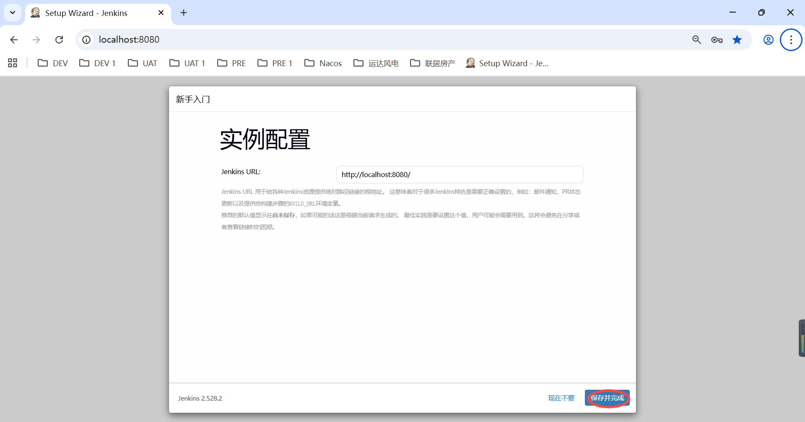The height and width of the screenshot is (422, 805).
Task: Click the browser back arrow
Action: (14, 40)
